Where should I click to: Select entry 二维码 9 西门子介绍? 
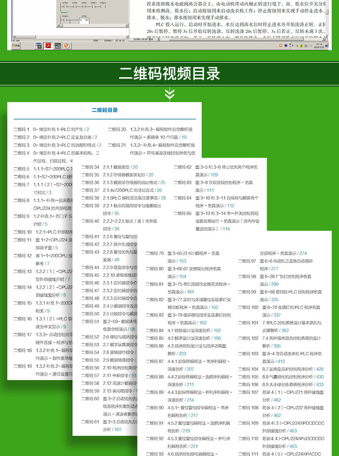click(43, 220)
